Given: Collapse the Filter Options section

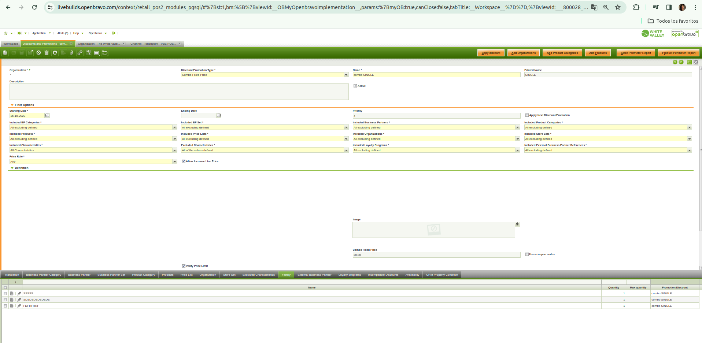Looking at the screenshot, I should tap(12, 105).
